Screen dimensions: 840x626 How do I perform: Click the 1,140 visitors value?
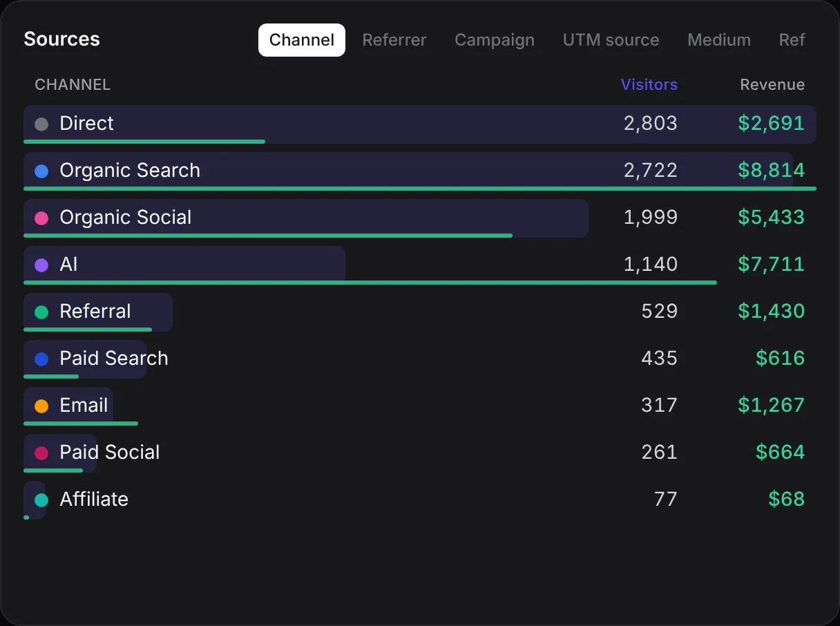coord(651,265)
